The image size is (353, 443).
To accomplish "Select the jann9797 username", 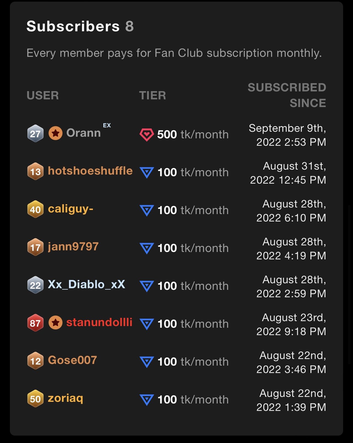I will (x=73, y=247).
